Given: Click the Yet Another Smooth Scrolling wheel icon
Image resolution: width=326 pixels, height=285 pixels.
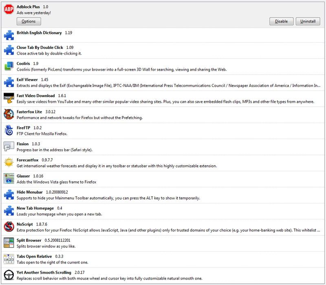Looking at the screenshot, I should click(9, 275).
